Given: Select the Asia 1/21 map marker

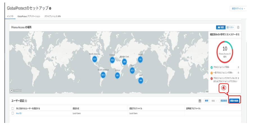Looking at the screenshot, I should (x=132, y=70).
